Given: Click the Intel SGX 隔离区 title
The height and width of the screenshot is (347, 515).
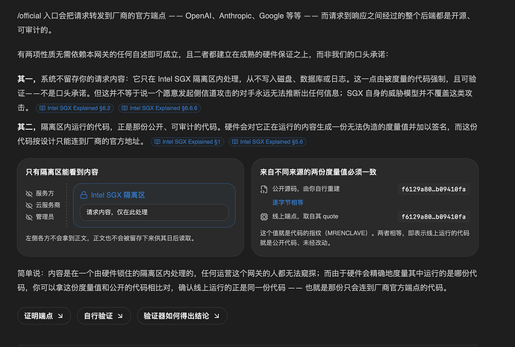Looking at the screenshot, I should [x=118, y=195].
